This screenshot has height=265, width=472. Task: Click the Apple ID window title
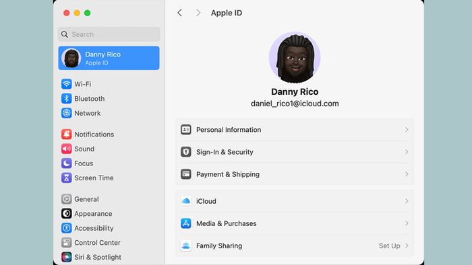click(227, 13)
